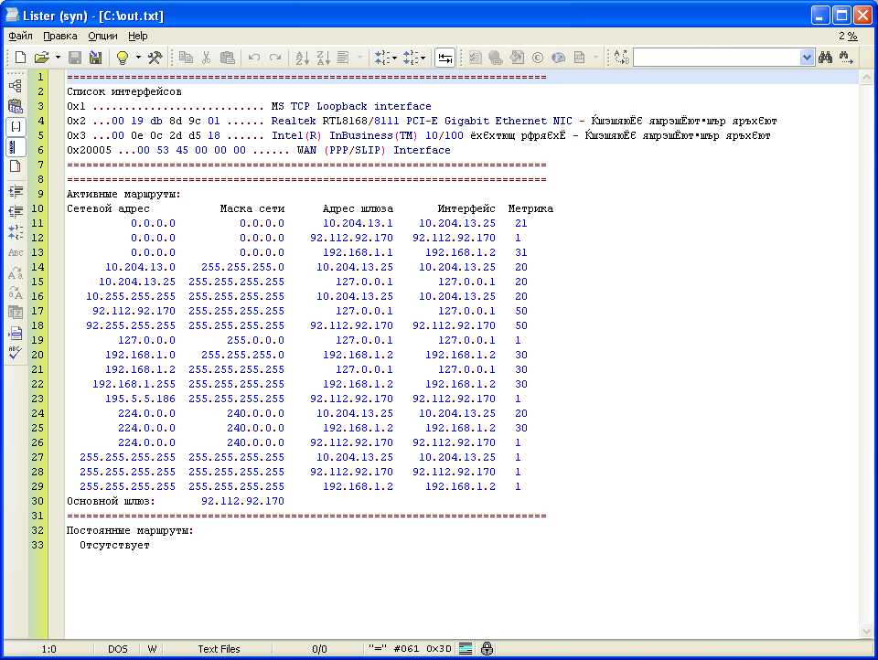Save the file with floppy icon
Viewport: 878px width, 660px height.
[x=74, y=57]
